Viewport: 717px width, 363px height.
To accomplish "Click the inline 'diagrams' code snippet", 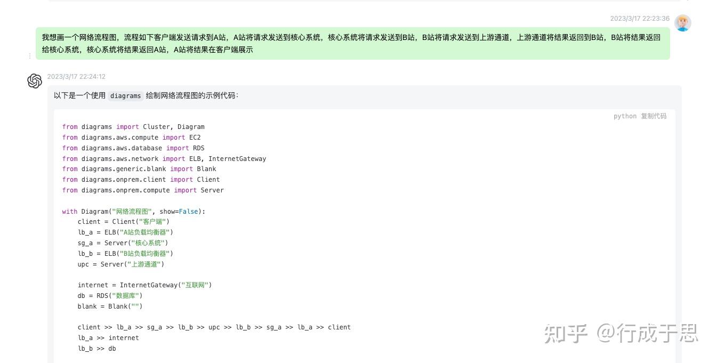I will pyautogui.click(x=126, y=96).
